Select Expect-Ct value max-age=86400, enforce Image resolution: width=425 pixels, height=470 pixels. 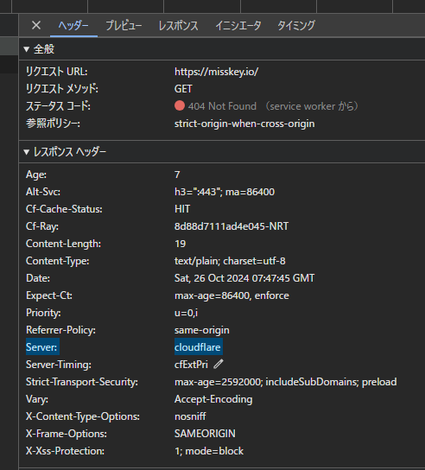[x=232, y=295]
